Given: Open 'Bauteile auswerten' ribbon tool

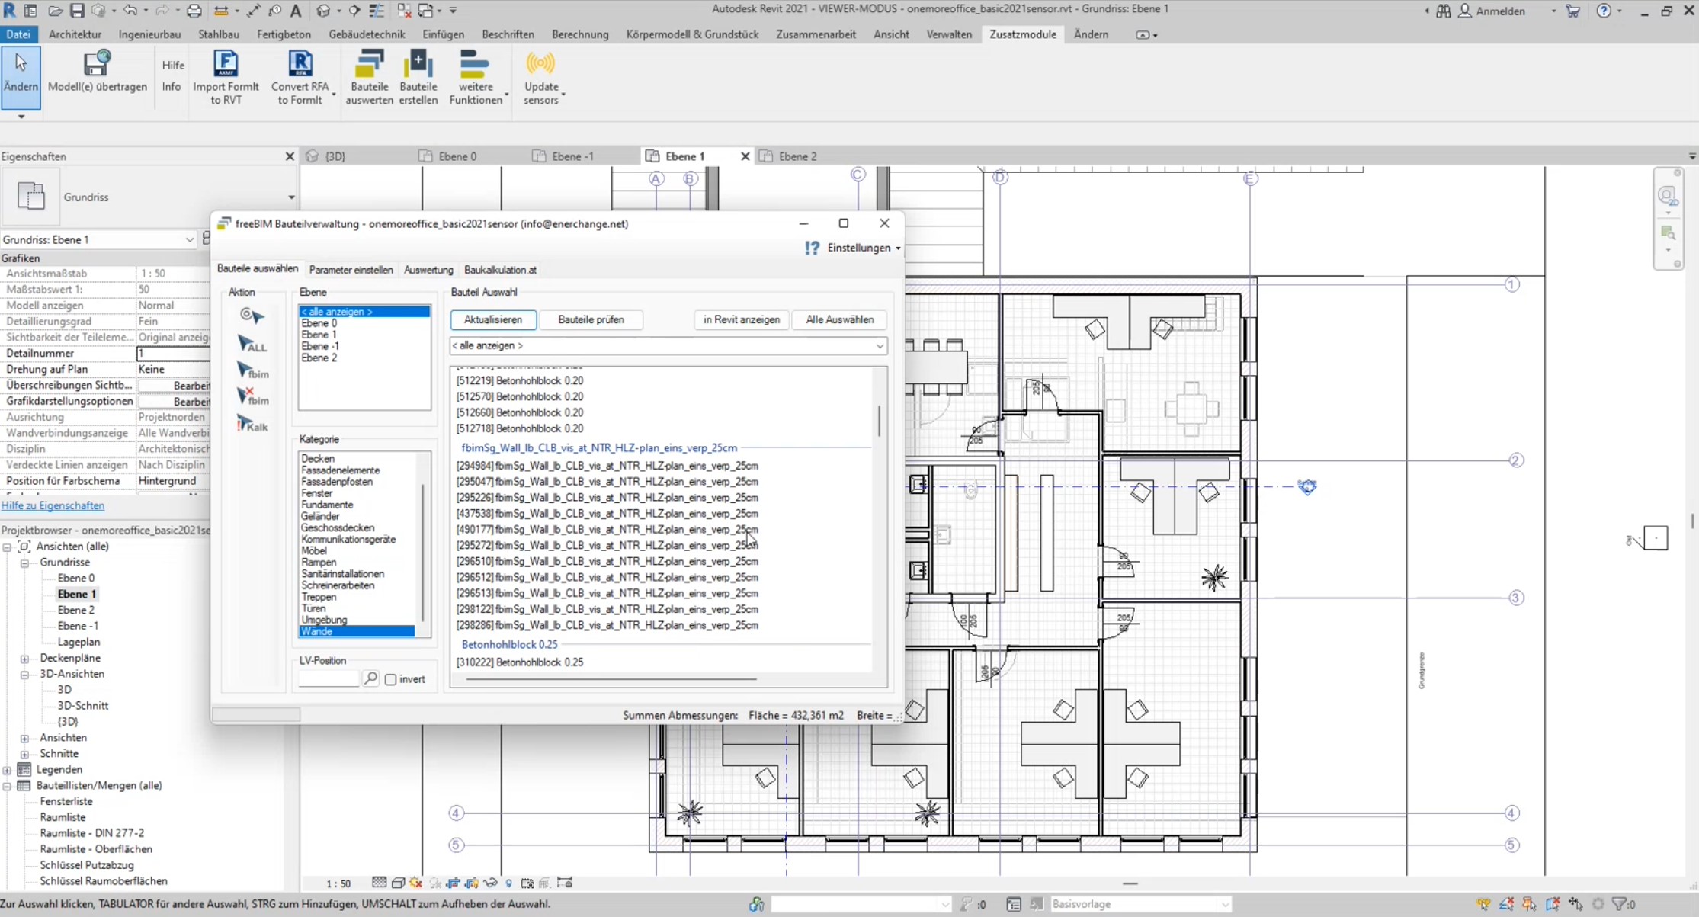Looking at the screenshot, I should (x=369, y=77).
